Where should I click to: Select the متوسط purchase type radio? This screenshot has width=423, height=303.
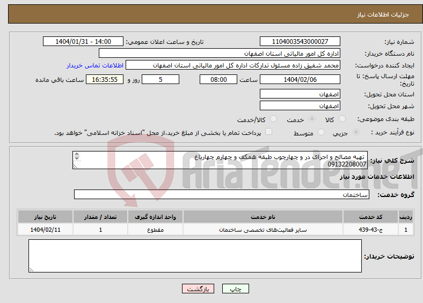321,132
